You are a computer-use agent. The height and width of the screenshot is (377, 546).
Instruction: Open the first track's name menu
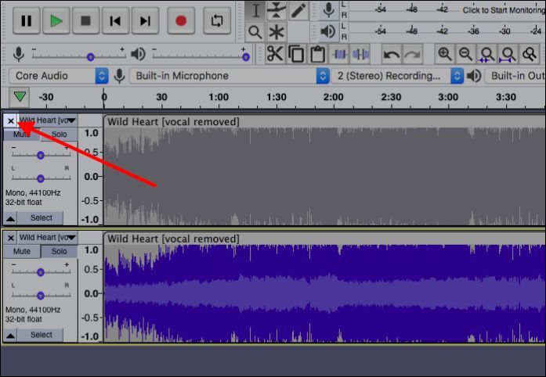click(x=48, y=120)
